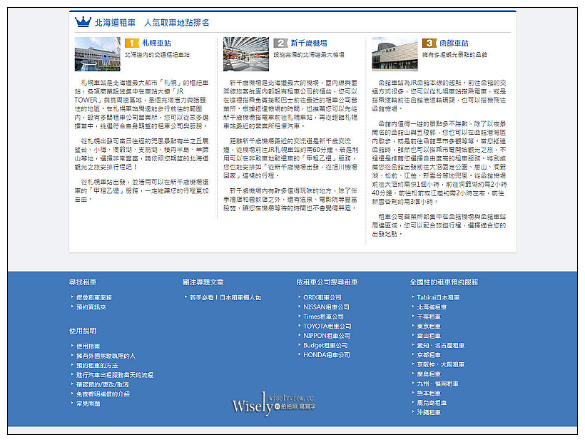View the 常見問題 FAQ link
The image size is (585, 442).
88,404
